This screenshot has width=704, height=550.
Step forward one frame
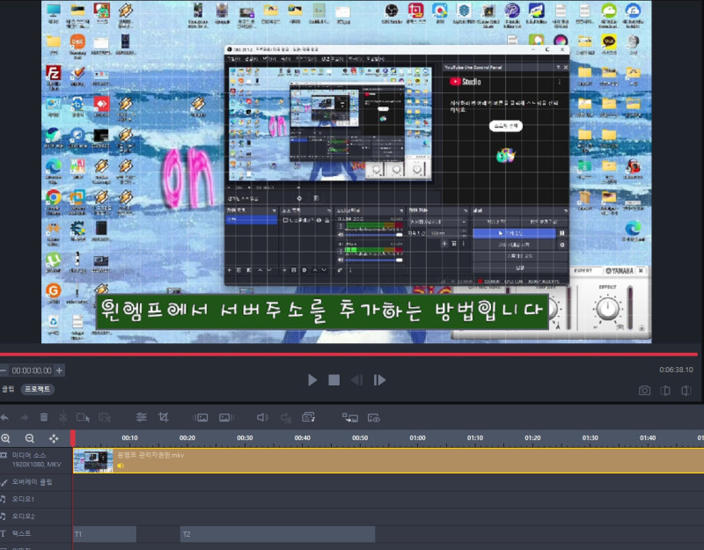tap(379, 380)
